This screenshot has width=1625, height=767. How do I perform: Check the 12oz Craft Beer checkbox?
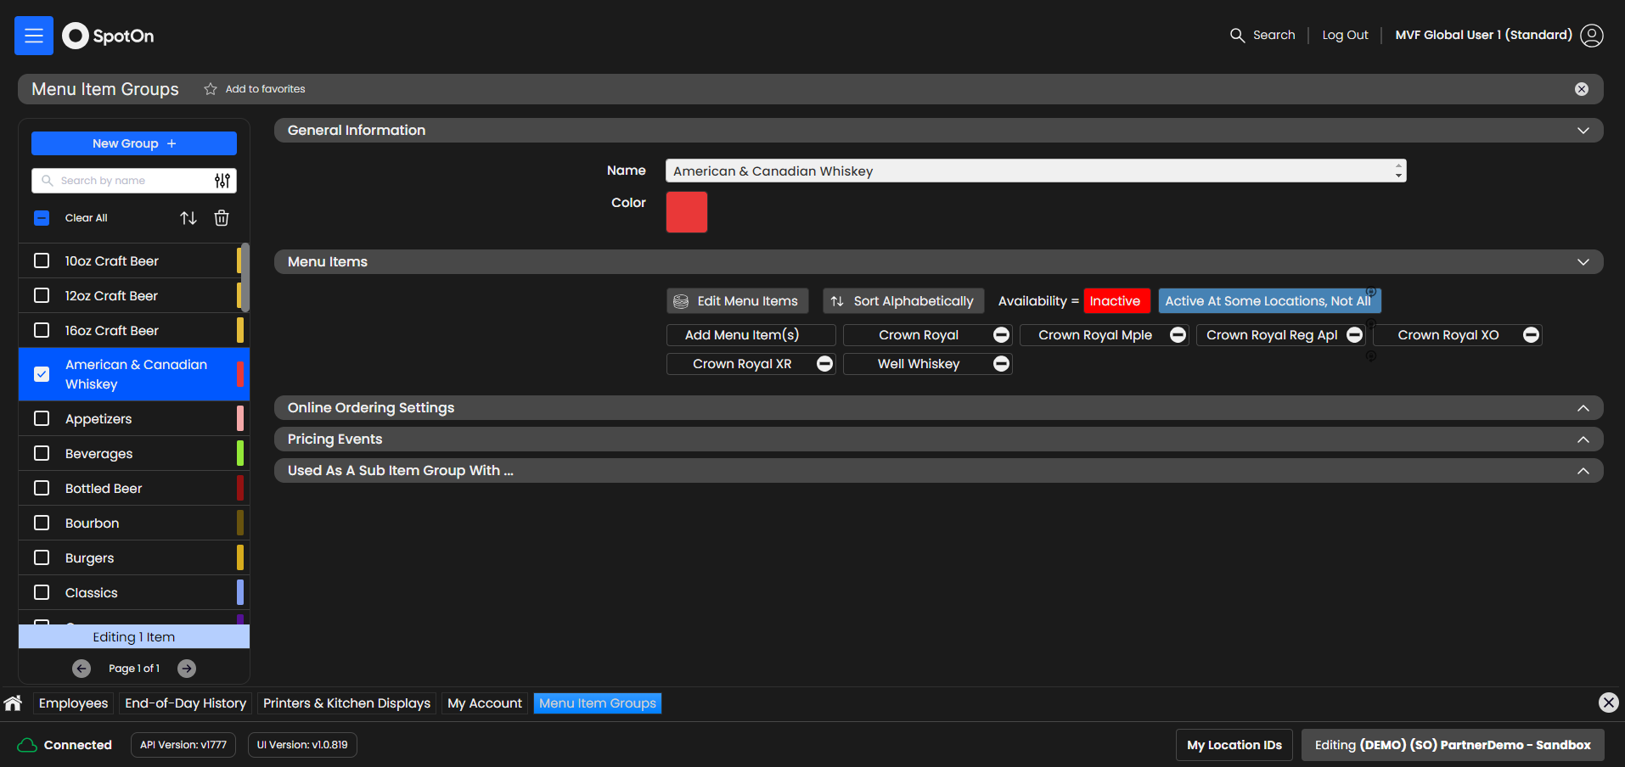(x=42, y=295)
